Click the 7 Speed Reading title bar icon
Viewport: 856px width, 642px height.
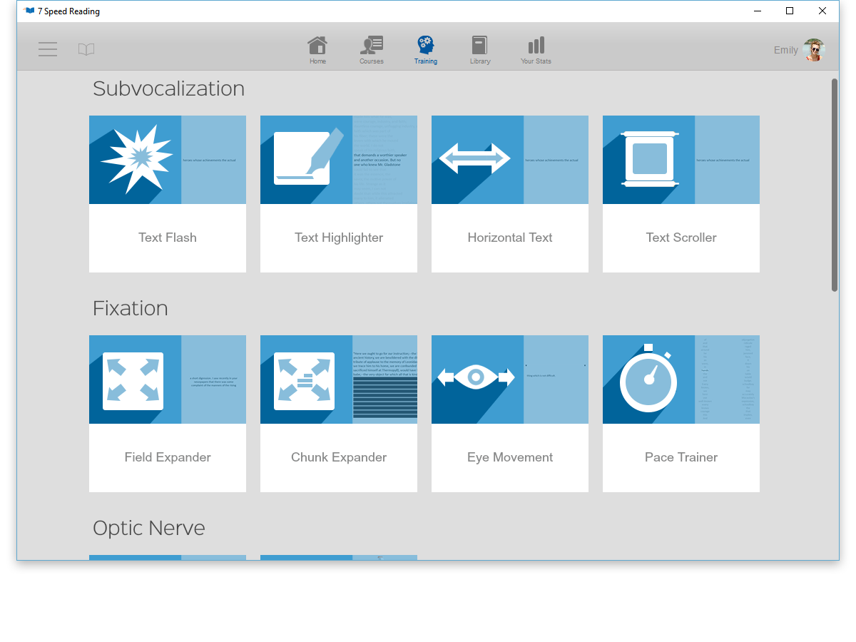pos(29,11)
